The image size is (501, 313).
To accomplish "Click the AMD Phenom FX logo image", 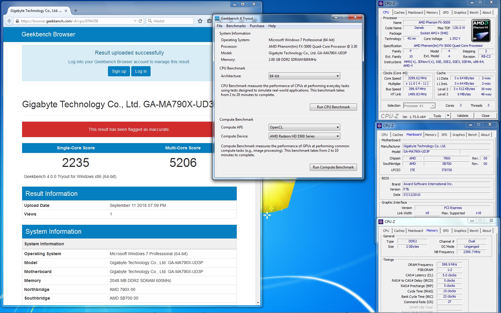I will pyautogui.click(x=481, y=31).
